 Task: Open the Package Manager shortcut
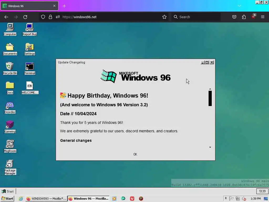pyautogui.click(x=10, y=168)
